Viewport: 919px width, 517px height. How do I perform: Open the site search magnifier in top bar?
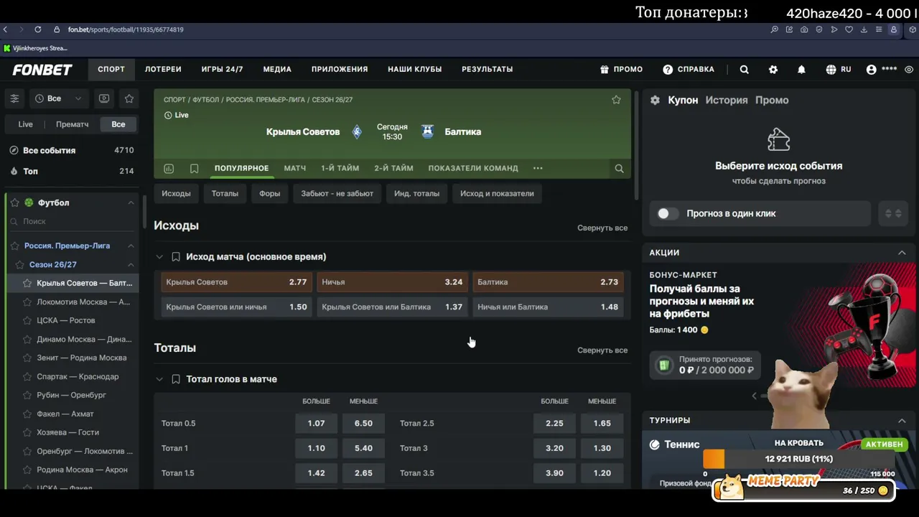(x=744, y=69)
